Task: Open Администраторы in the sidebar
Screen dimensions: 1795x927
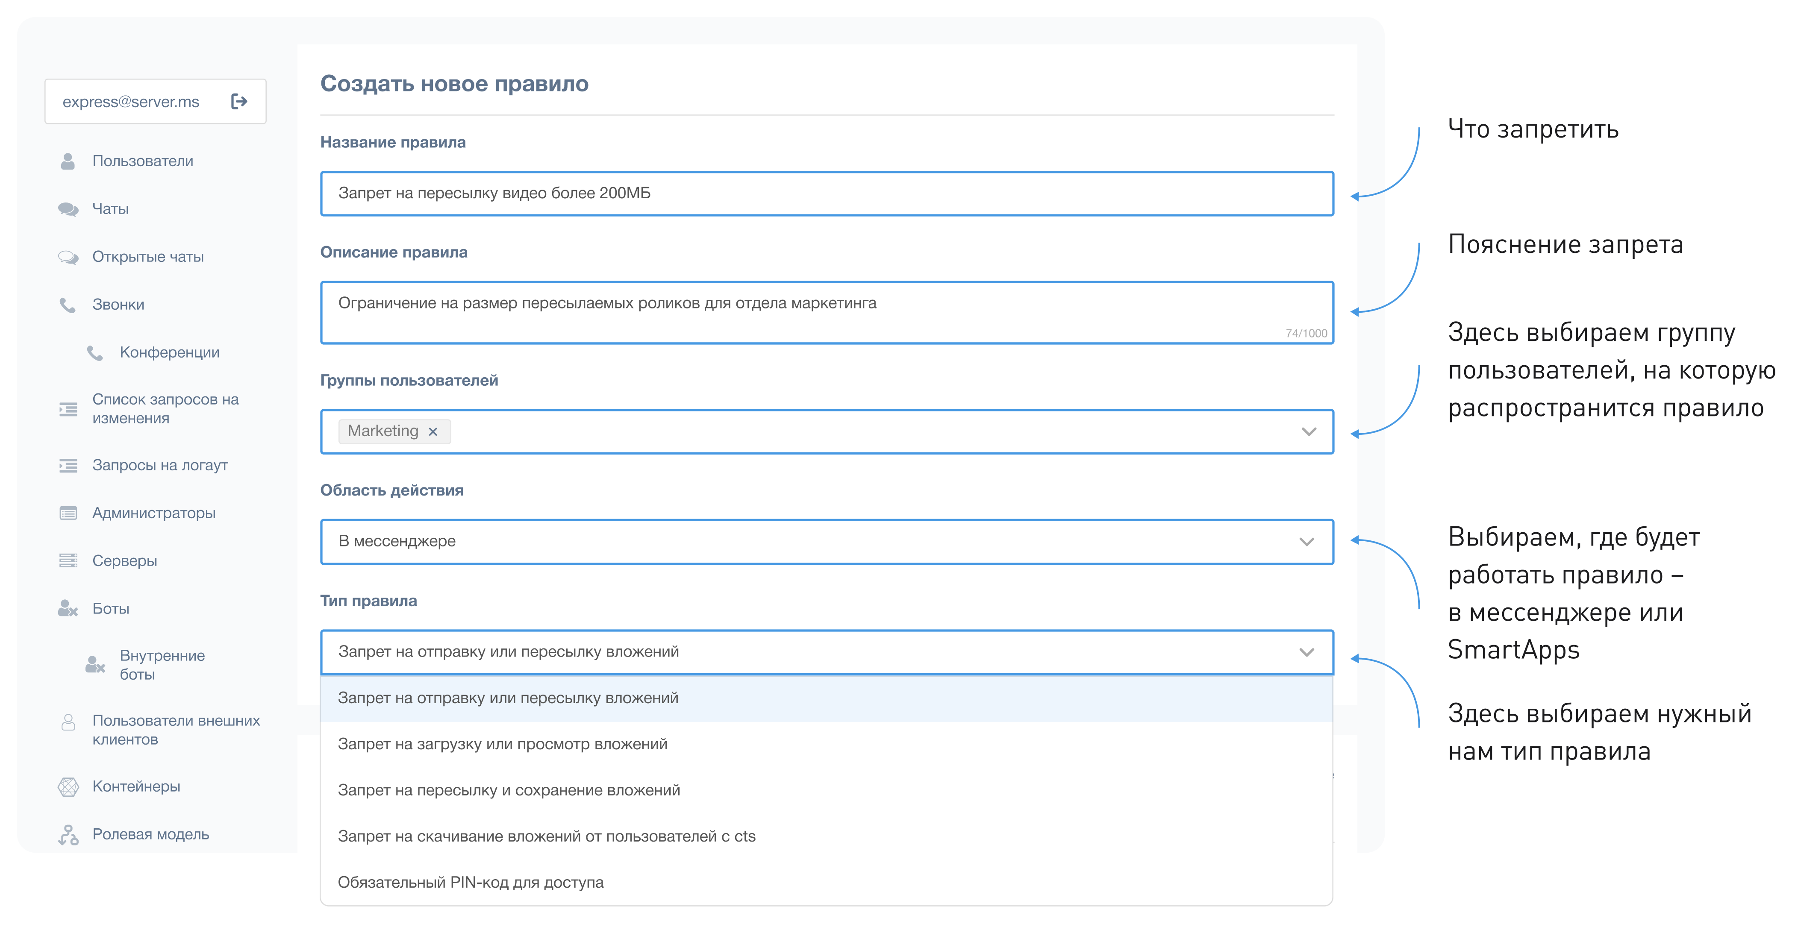Action: 153,513
